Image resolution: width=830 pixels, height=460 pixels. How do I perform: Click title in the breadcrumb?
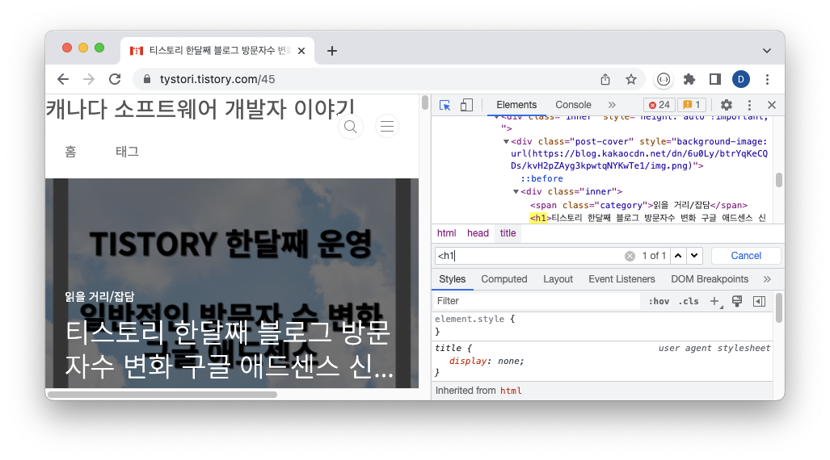click(508, 233)
